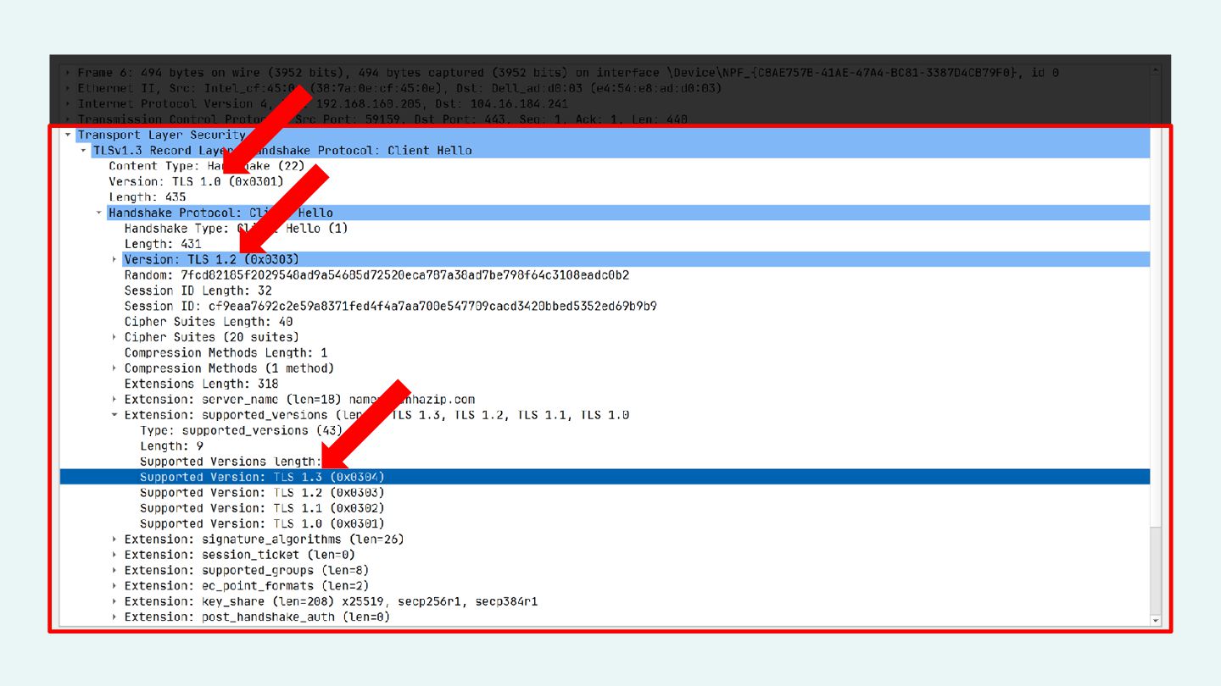The height and width of the screenshot is (686, 1221).
Task: Collapse the supported_versions extension
Action: tap(114, 415)
